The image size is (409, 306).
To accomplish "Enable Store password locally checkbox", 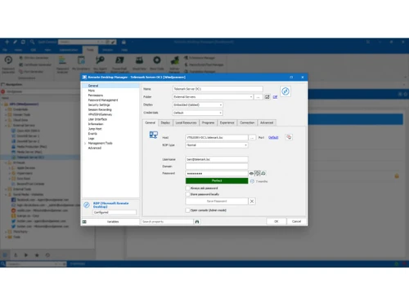I will (187, 194).
